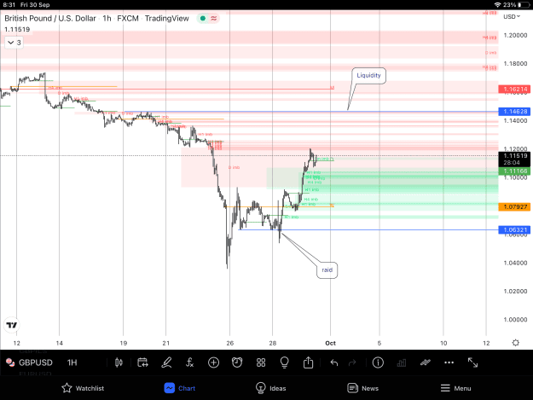
Task: Switch to the Chart tab
Action: (179, 388)
